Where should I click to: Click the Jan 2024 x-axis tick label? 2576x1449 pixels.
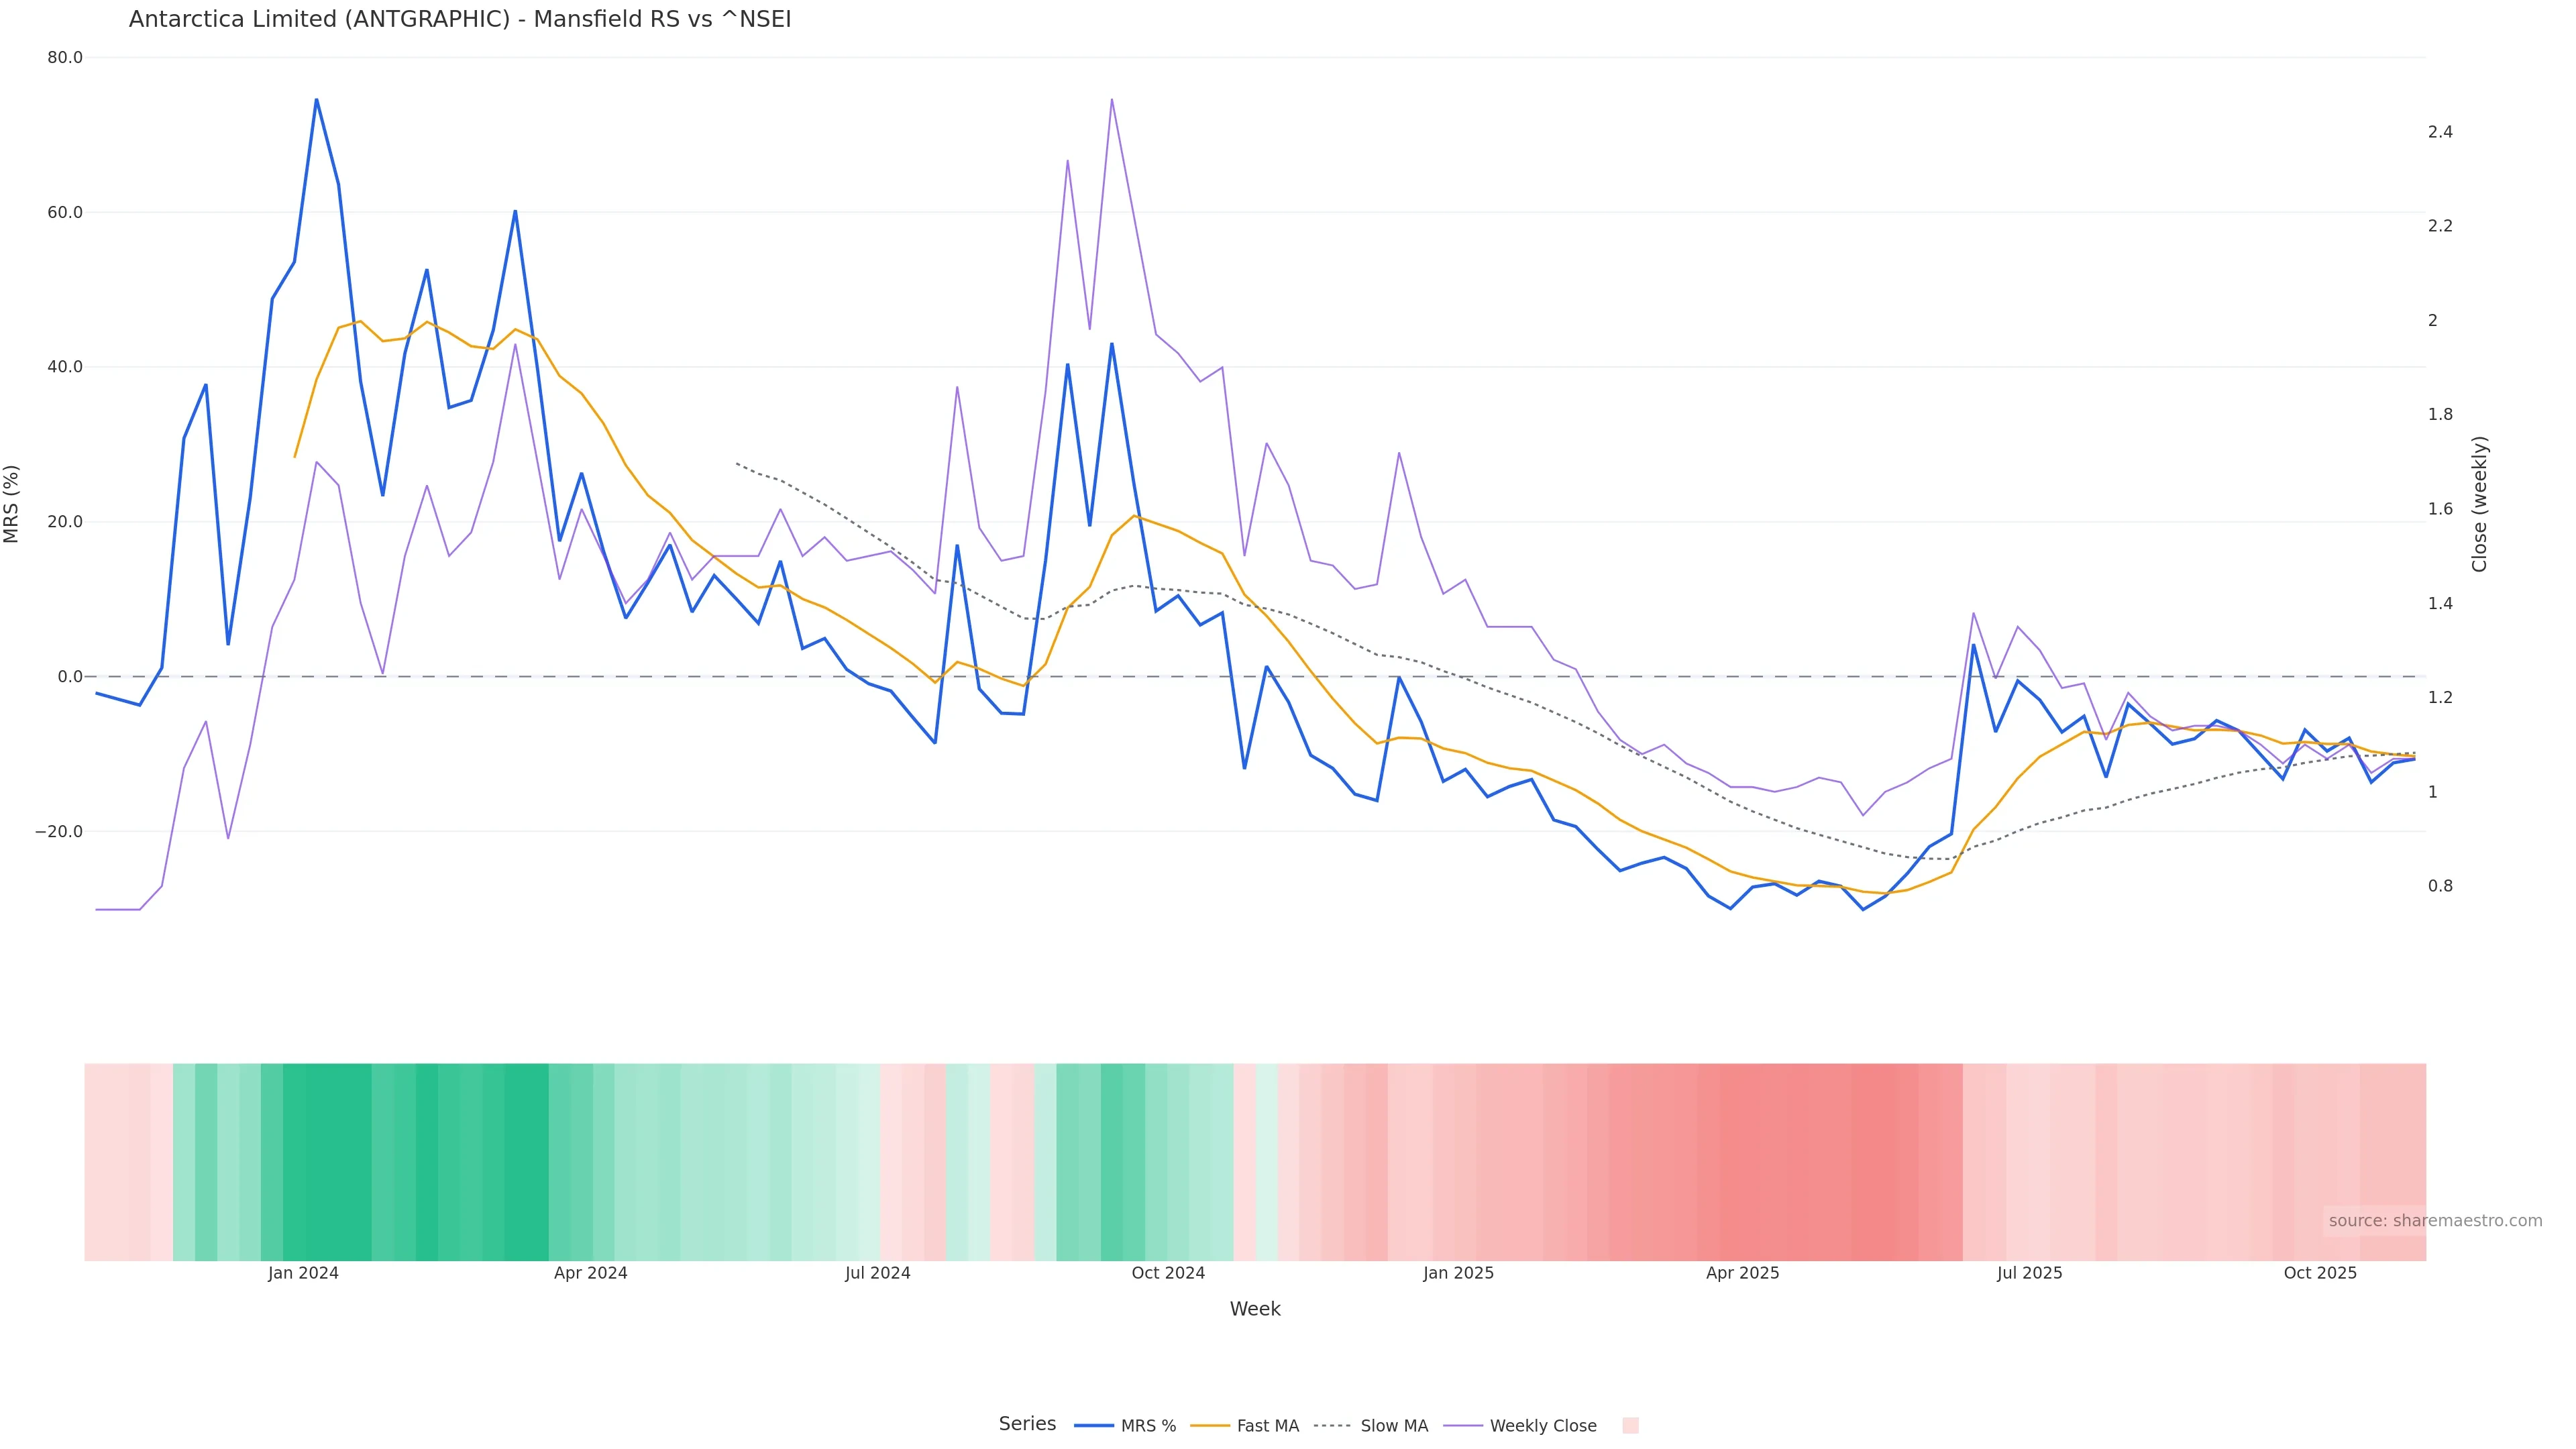pos(303,1273)
